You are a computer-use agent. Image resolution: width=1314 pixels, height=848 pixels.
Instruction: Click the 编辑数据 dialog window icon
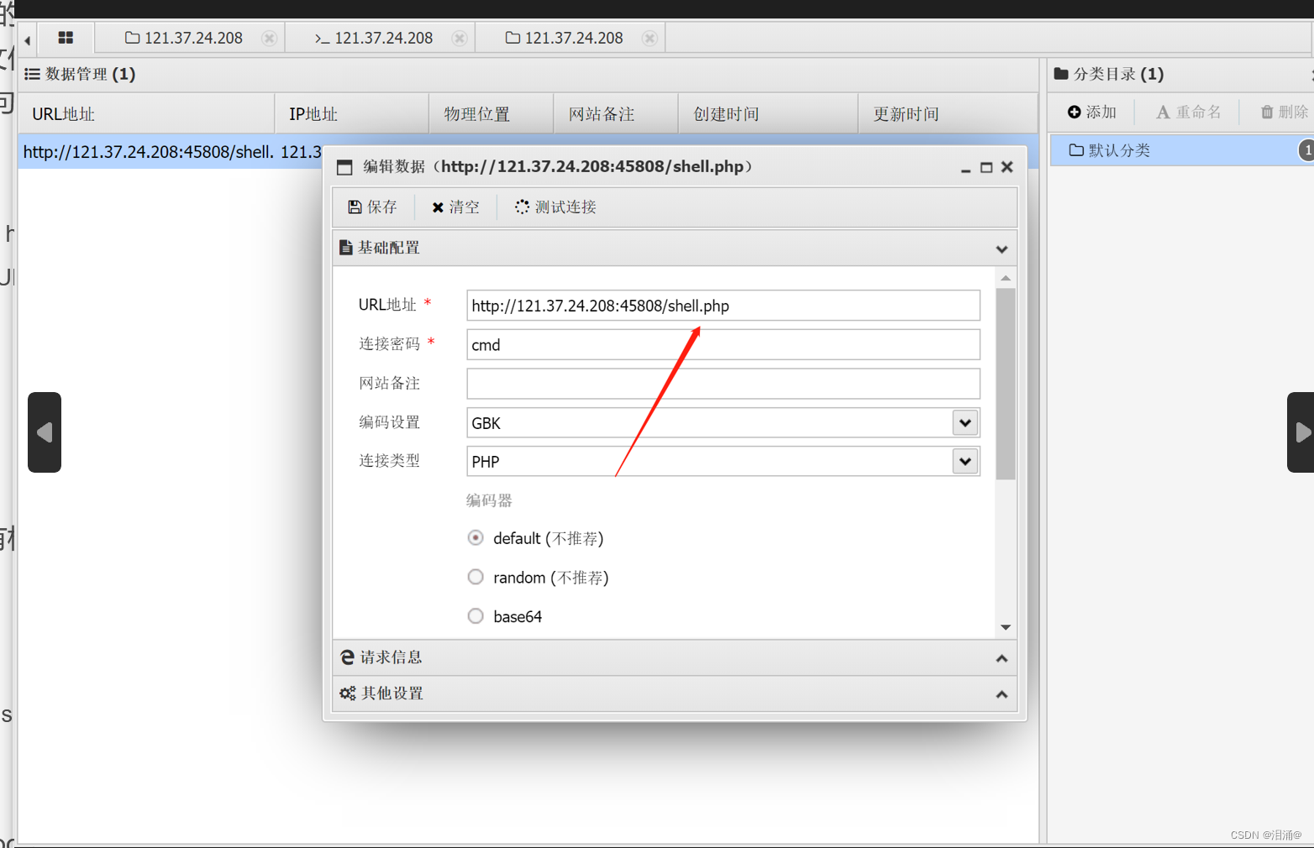[x=344, y=167]
